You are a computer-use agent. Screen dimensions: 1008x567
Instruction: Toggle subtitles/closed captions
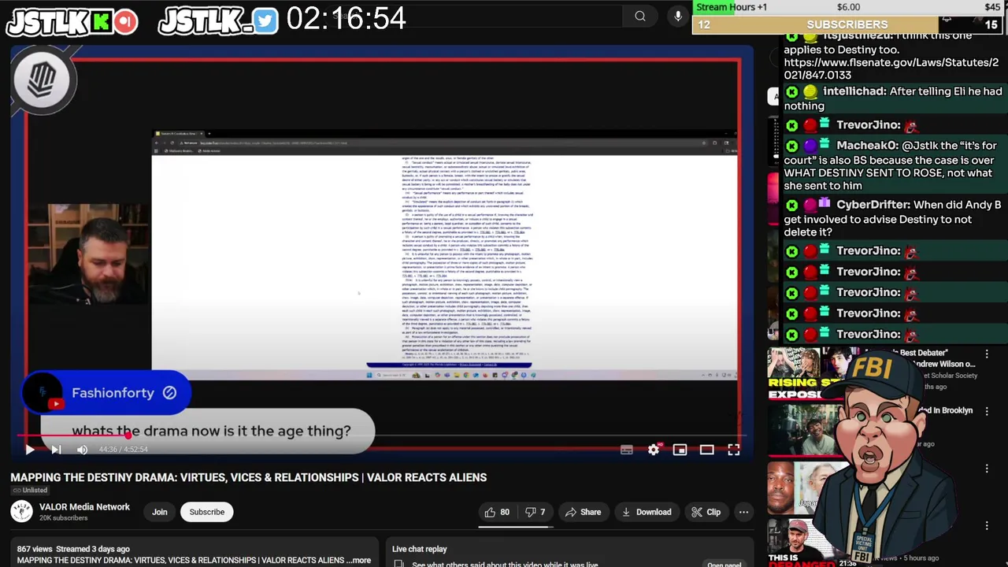627,450
